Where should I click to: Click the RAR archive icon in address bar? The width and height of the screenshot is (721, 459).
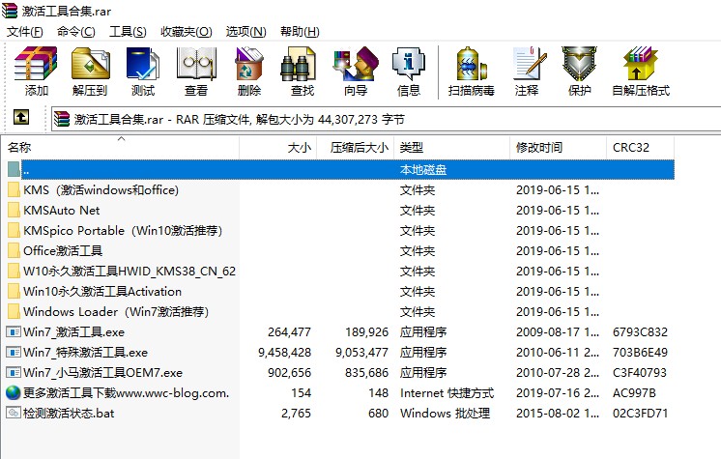62,119
